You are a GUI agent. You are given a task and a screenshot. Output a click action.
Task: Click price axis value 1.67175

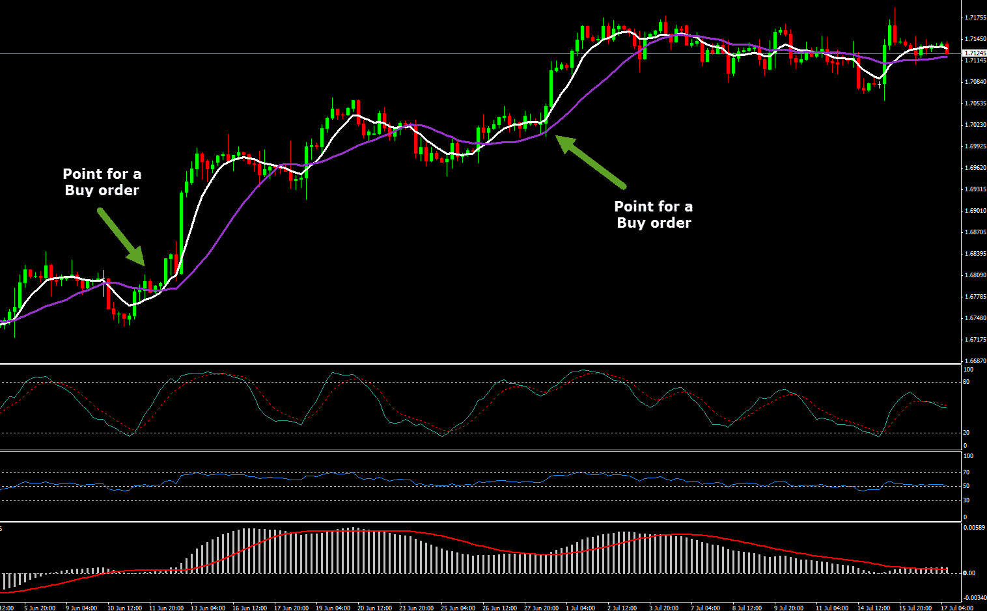[x=975, y=340]
